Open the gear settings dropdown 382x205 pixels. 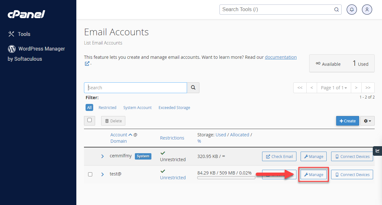(x=367, y=121)
